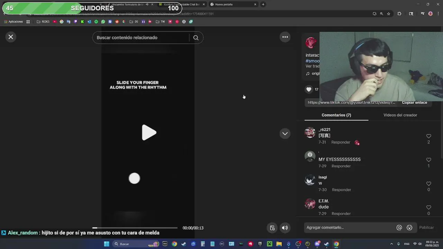The height and width of the screenshot is (249, 443).
Task: Switch to Videos del creador tab
Action: tap(400, 115)
